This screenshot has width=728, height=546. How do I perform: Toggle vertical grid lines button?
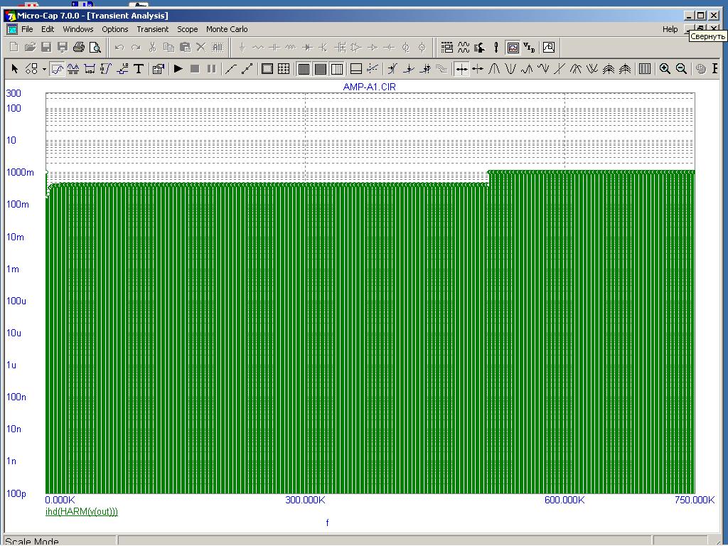pos(304,69)
